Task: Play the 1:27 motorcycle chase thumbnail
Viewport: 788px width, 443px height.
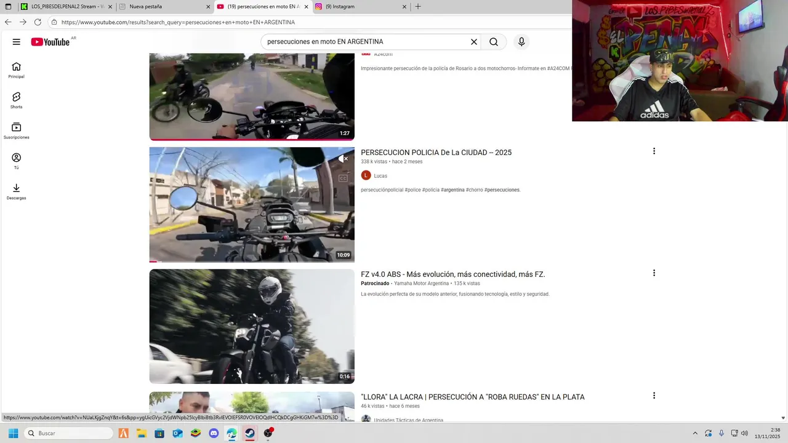Action: point(252,97)
